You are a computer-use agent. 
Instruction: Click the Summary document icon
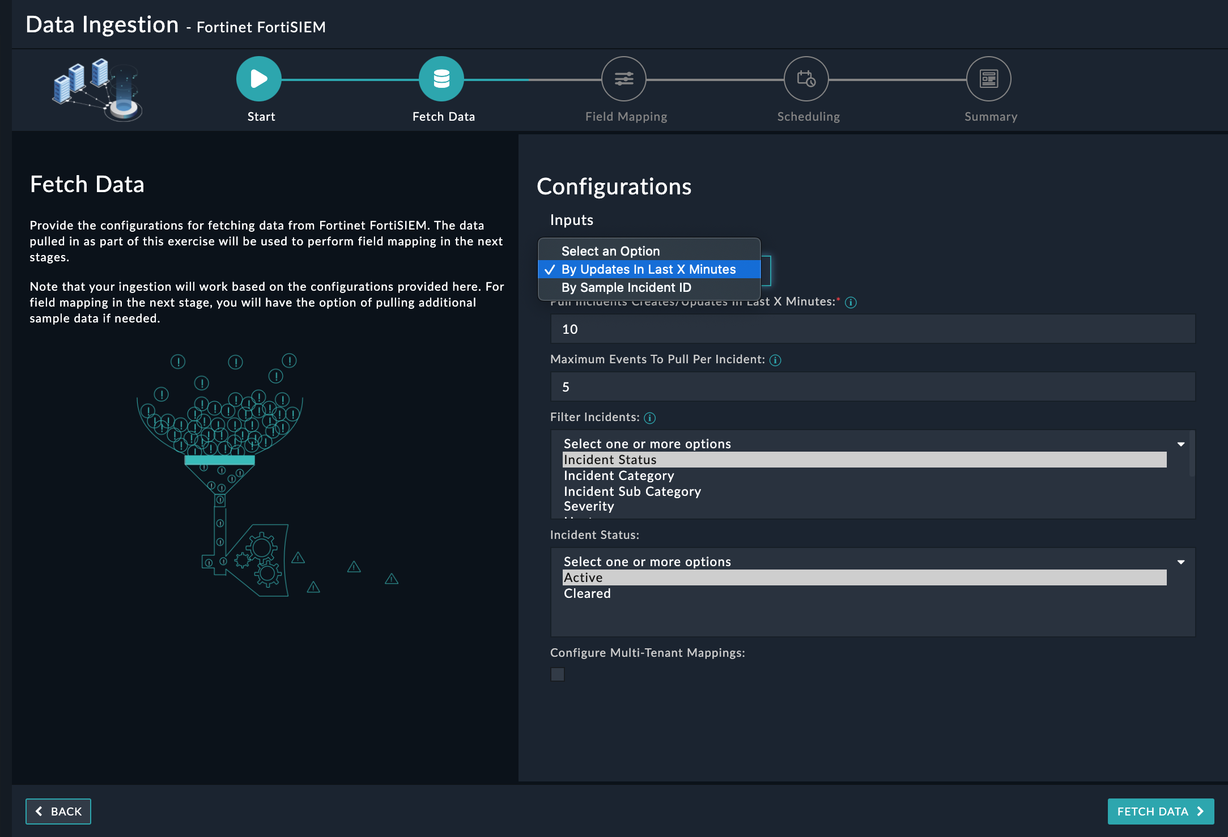(x=989, y=79)
